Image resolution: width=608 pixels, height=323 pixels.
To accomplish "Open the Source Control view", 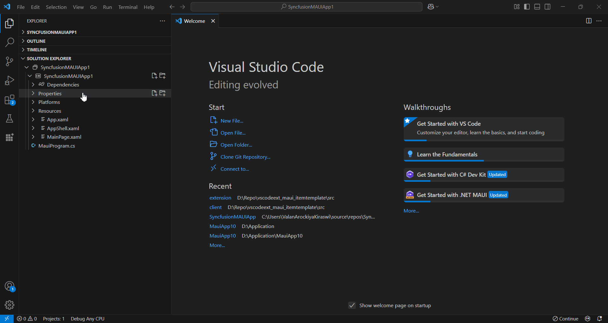I will coord(9,61).
